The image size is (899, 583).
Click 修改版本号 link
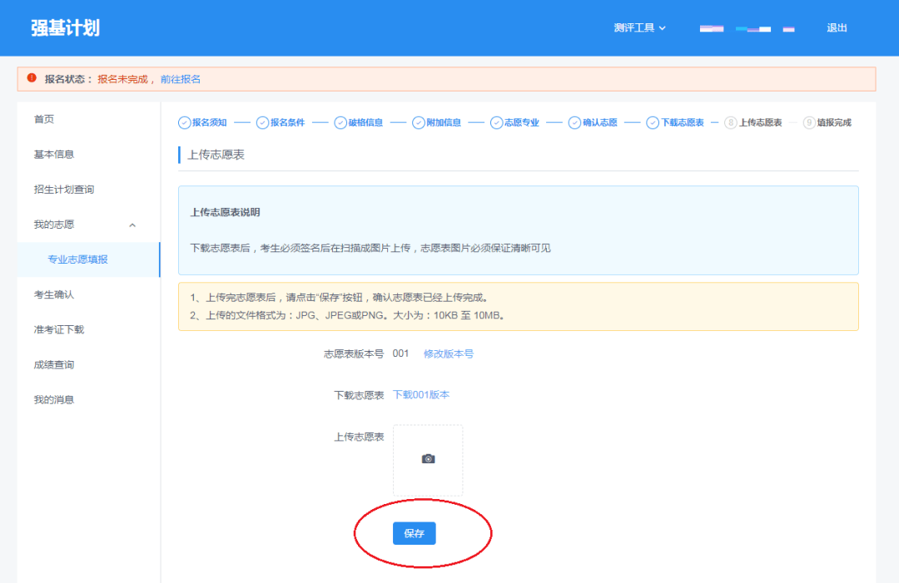(x=448, y=353)
